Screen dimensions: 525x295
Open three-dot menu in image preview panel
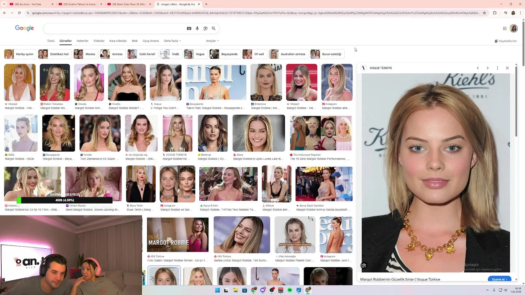(498, 68)
